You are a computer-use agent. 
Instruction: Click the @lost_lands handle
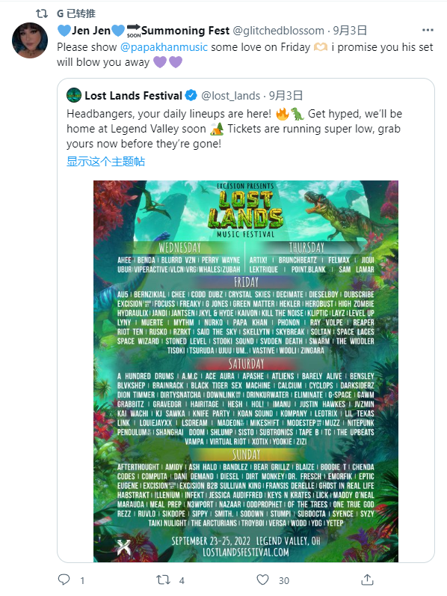[x=231, y=96]
